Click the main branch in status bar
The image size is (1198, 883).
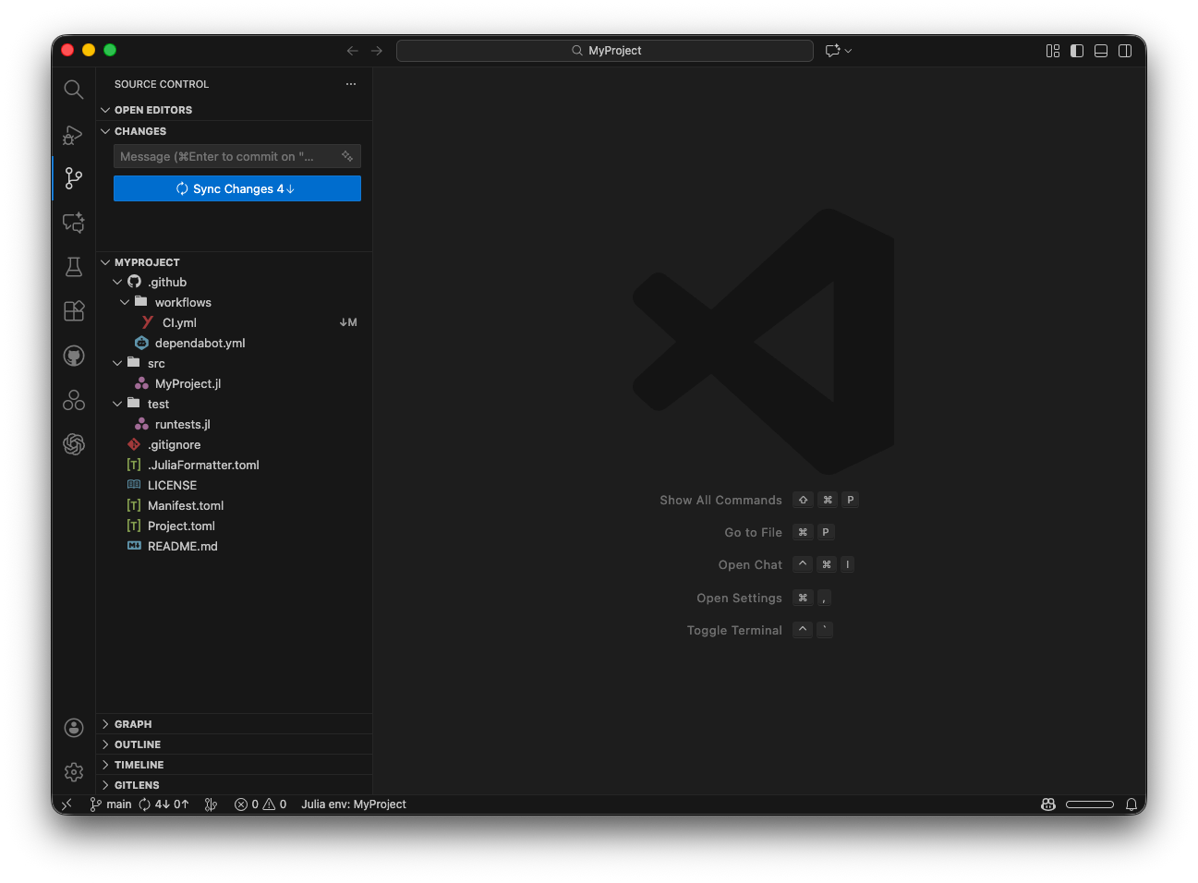point(111,804)
